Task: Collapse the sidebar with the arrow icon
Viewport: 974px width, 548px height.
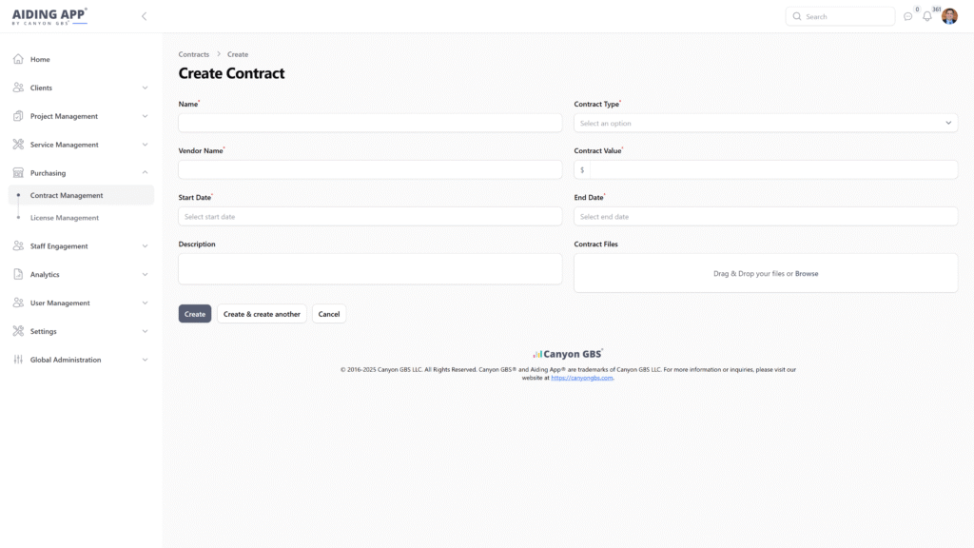Action: (144, 16)
